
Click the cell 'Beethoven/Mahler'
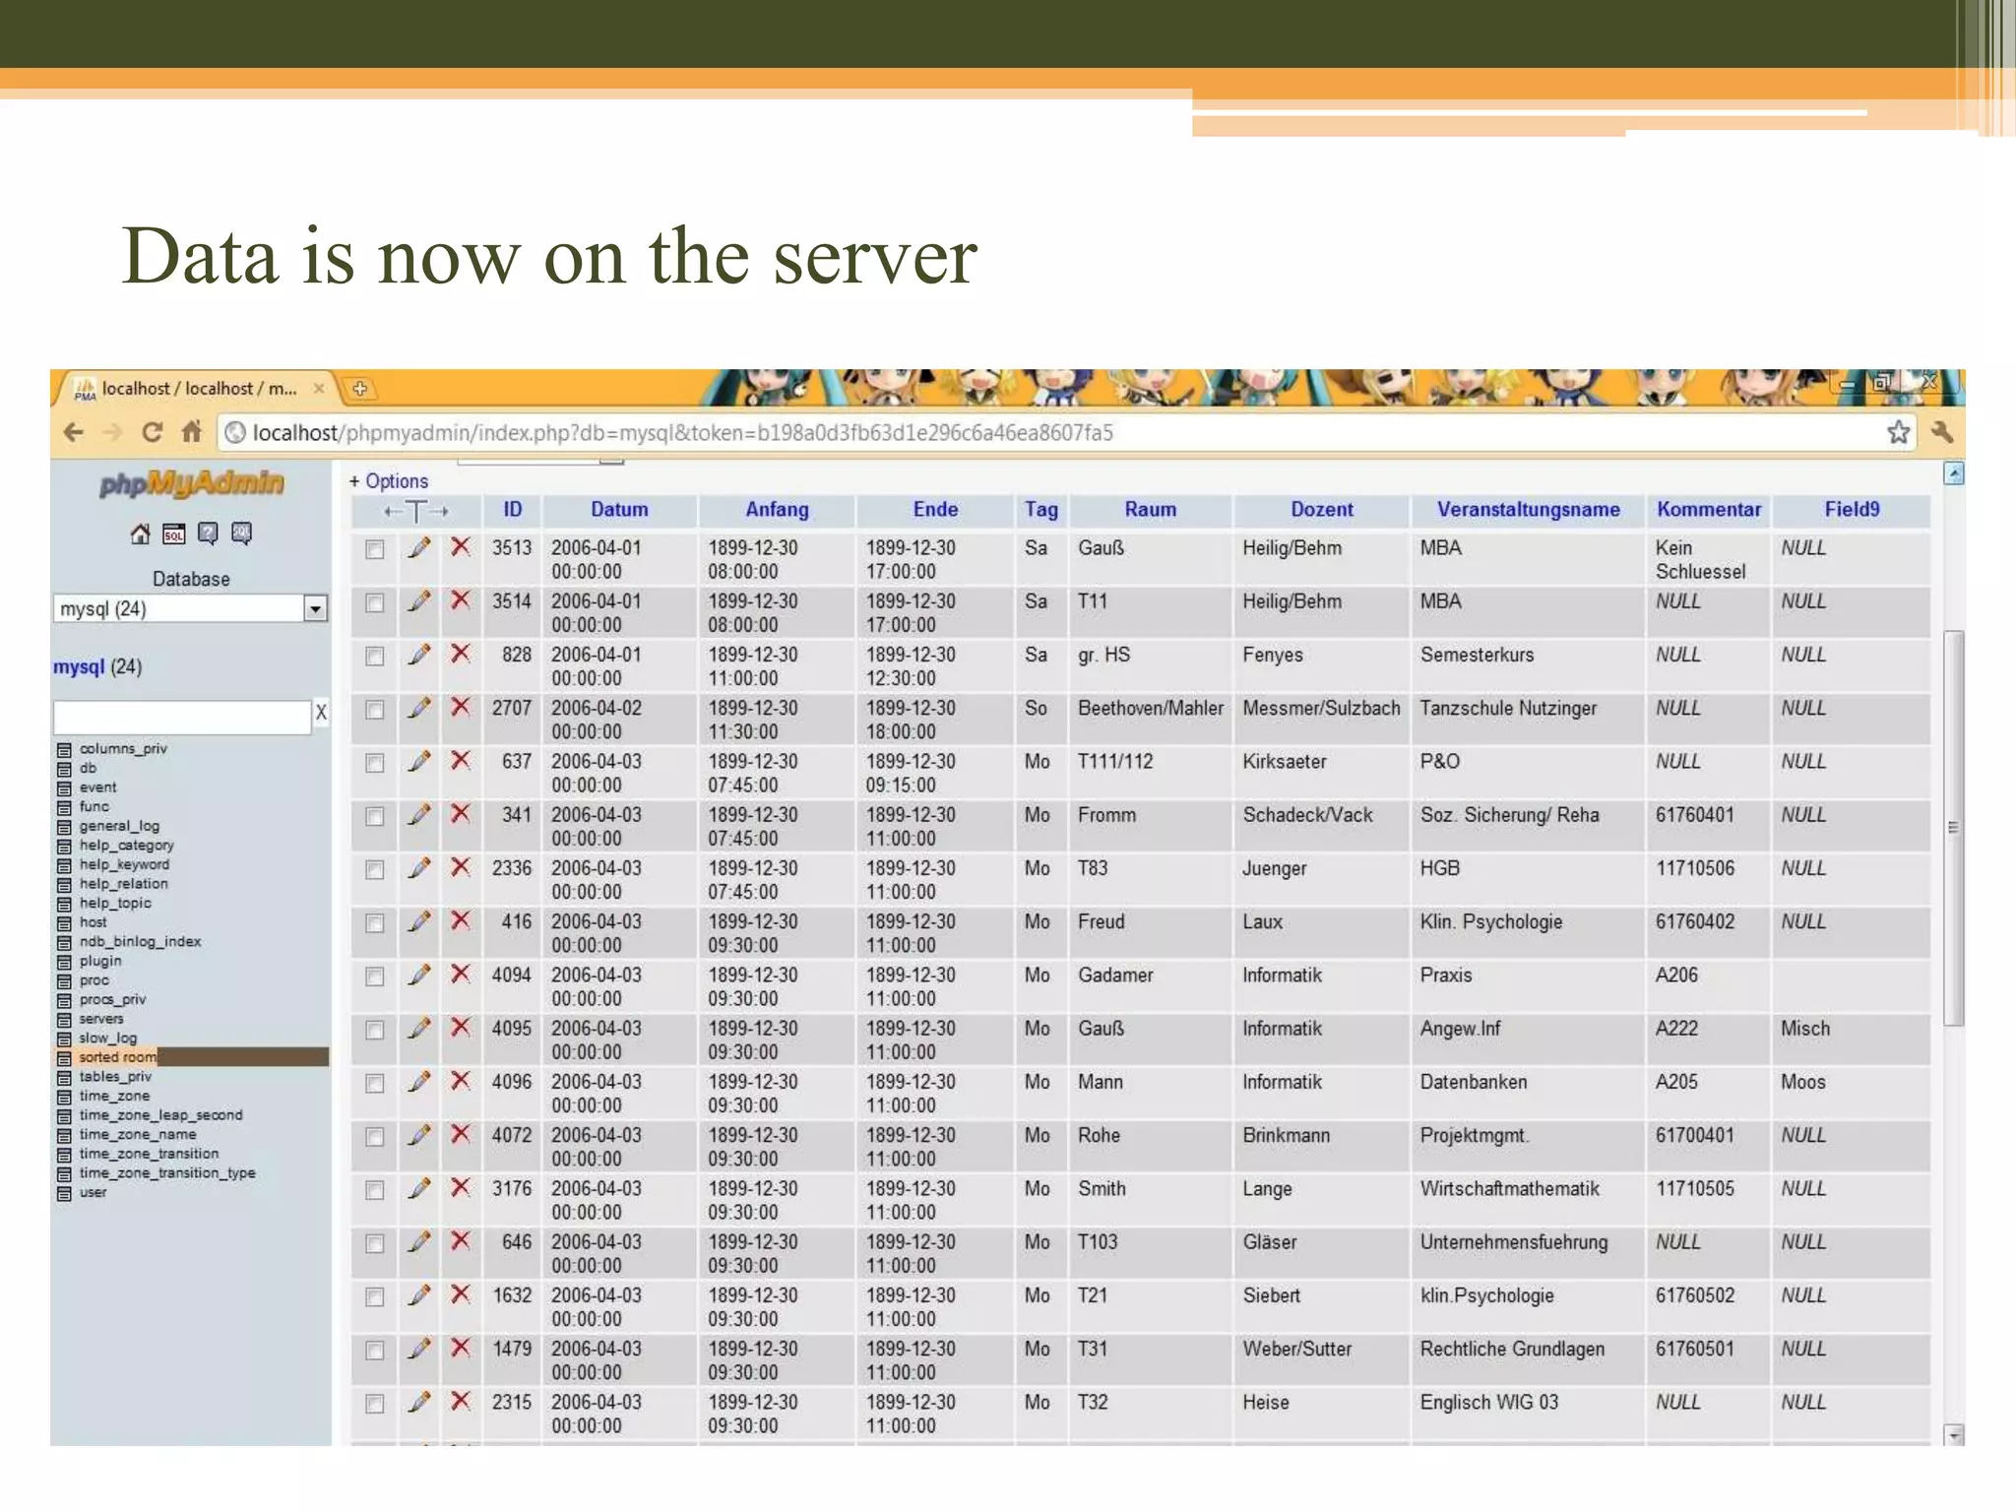[x=1150, y=709]
